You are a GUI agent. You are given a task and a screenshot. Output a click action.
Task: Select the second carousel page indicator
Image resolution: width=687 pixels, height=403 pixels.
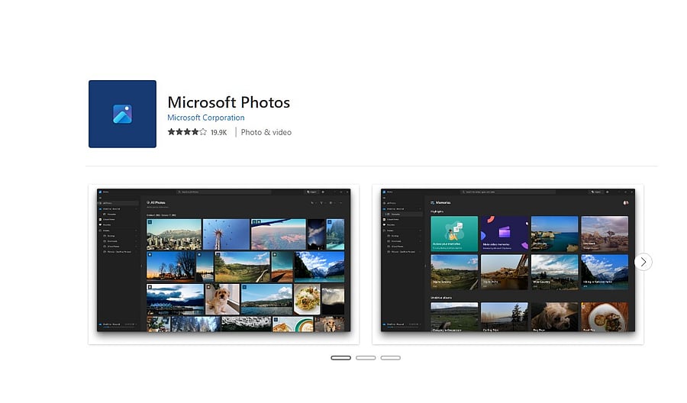point(366,358)
